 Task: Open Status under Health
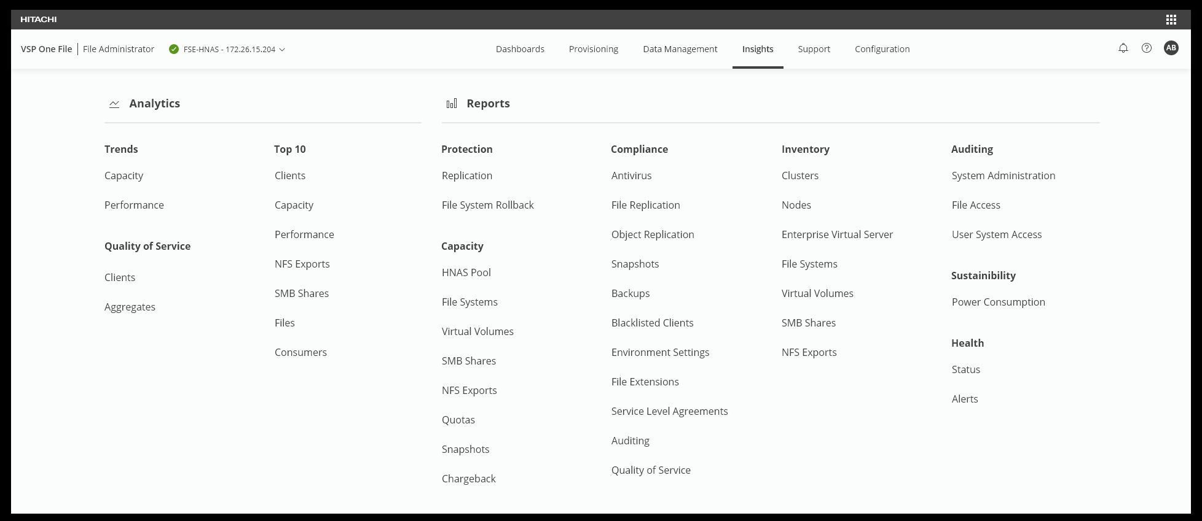(966, 369)
